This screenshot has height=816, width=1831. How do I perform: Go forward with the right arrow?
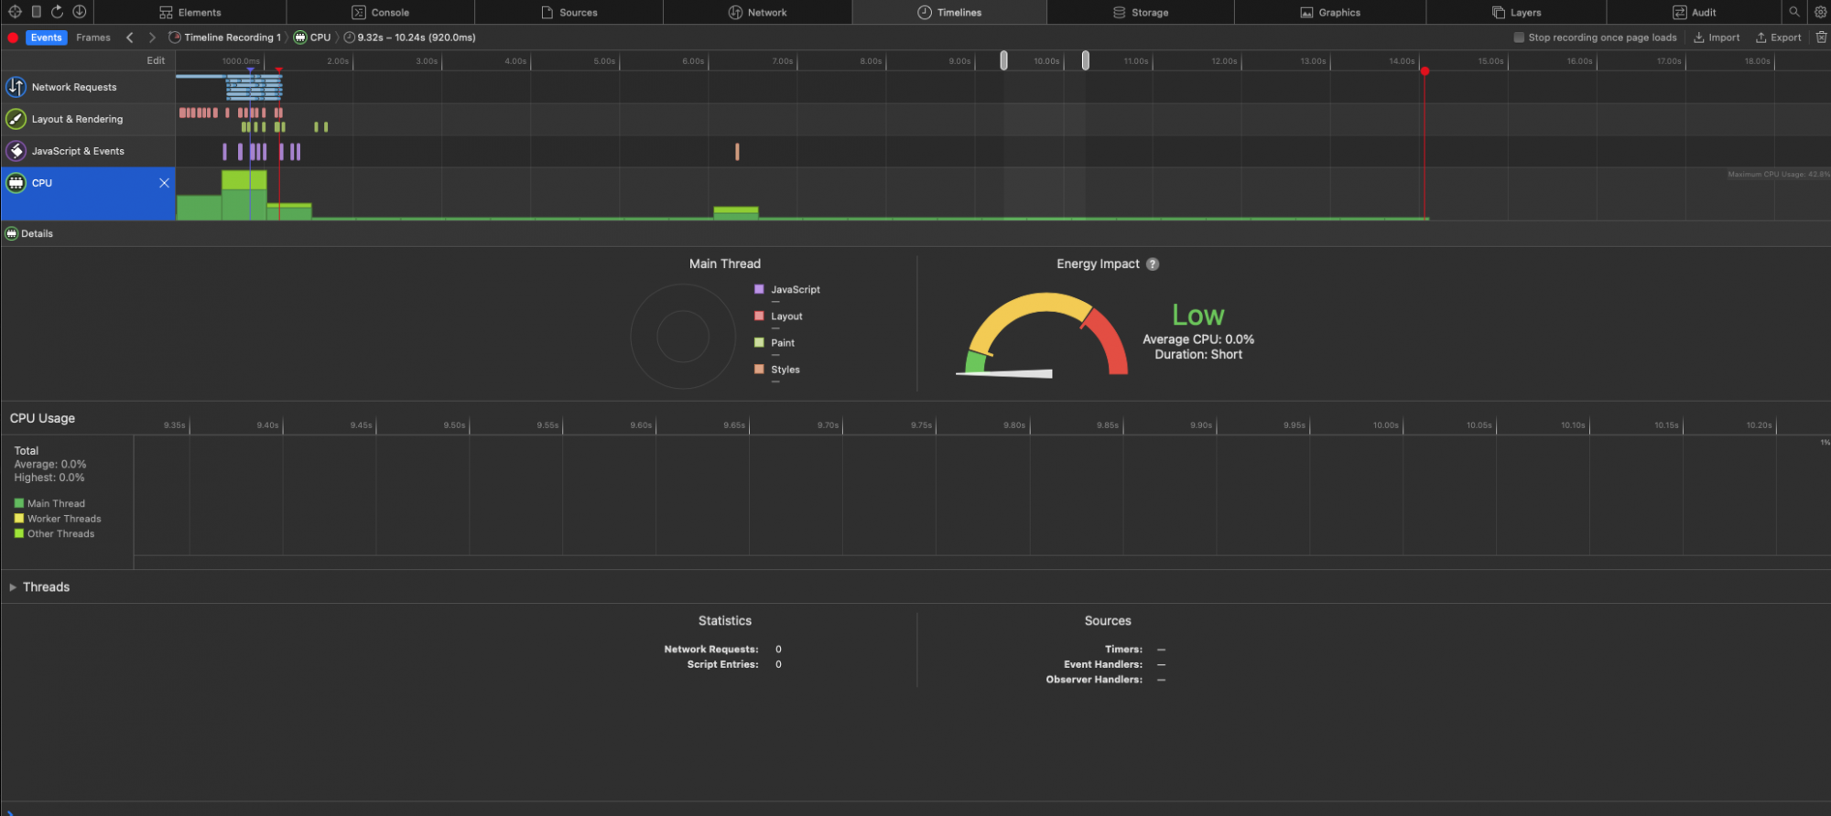(152, 38)
